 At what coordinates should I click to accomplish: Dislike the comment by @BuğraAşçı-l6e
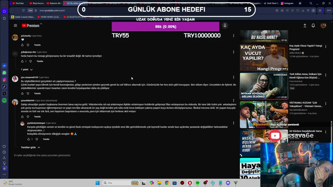[x=30, y=61]
